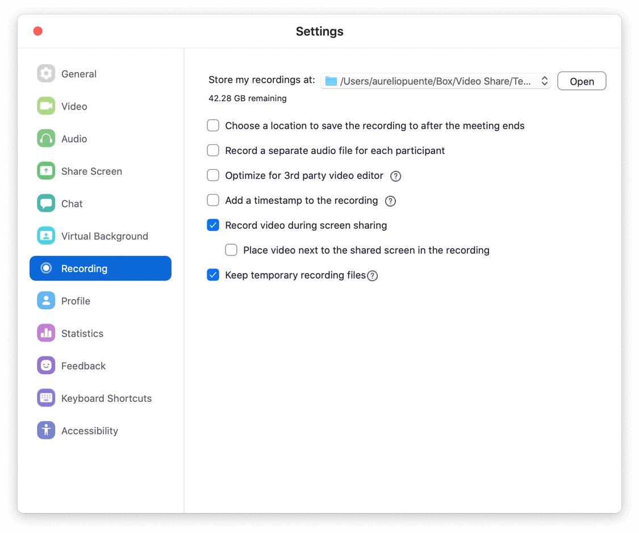639x533 pixels.
Task: Go to Audio settings
Action: click(100, 139)
